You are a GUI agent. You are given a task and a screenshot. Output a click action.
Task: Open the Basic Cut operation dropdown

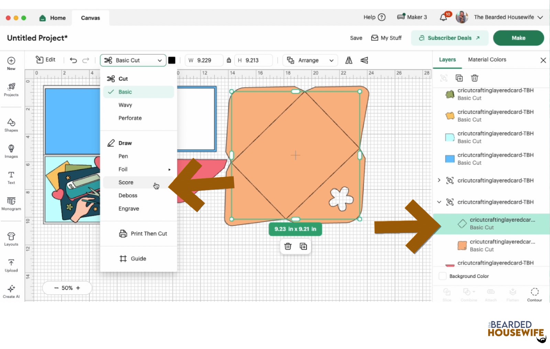pyautogui.click(x=133, y=60)
